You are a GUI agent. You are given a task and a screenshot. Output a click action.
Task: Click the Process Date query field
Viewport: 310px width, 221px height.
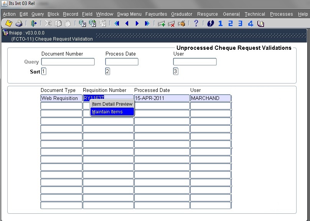(122, 62)
